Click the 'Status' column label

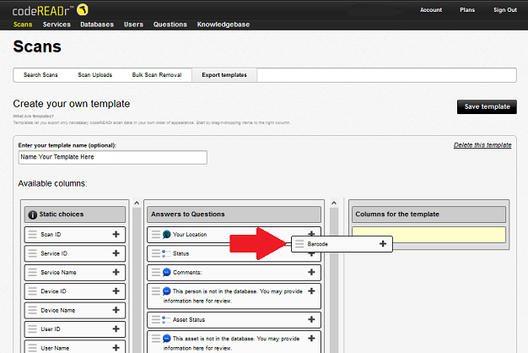tap(180, 253)
